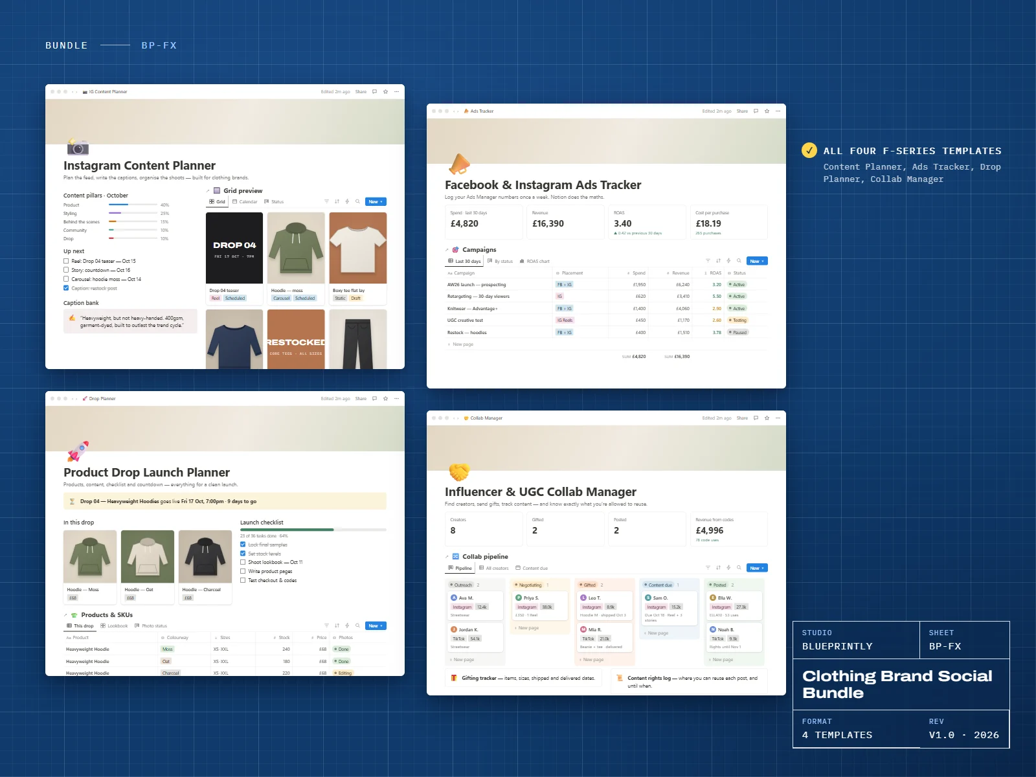Open the New dropdown in Products & SKUs
The width and height of the screenshot is (1036, 777).
tap(376, 625)
